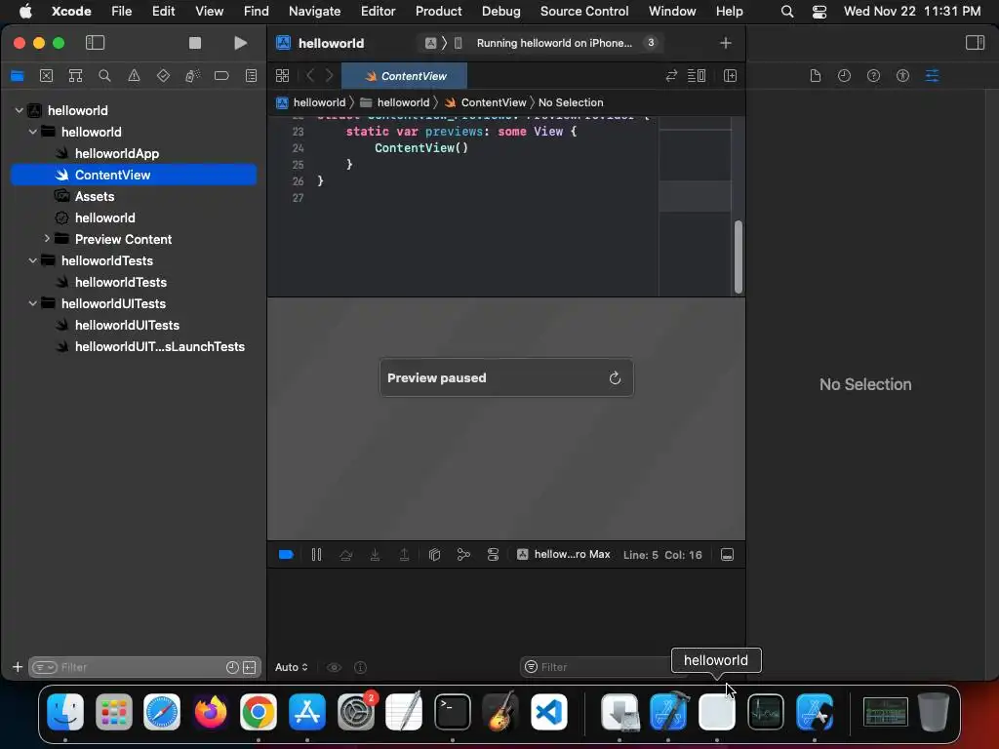999x749 pixels.
Task: Show the Attributes inspector
Action: tap(932, 76)
